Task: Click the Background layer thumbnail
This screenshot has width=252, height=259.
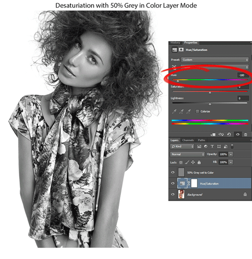Action: pos(181,194)
